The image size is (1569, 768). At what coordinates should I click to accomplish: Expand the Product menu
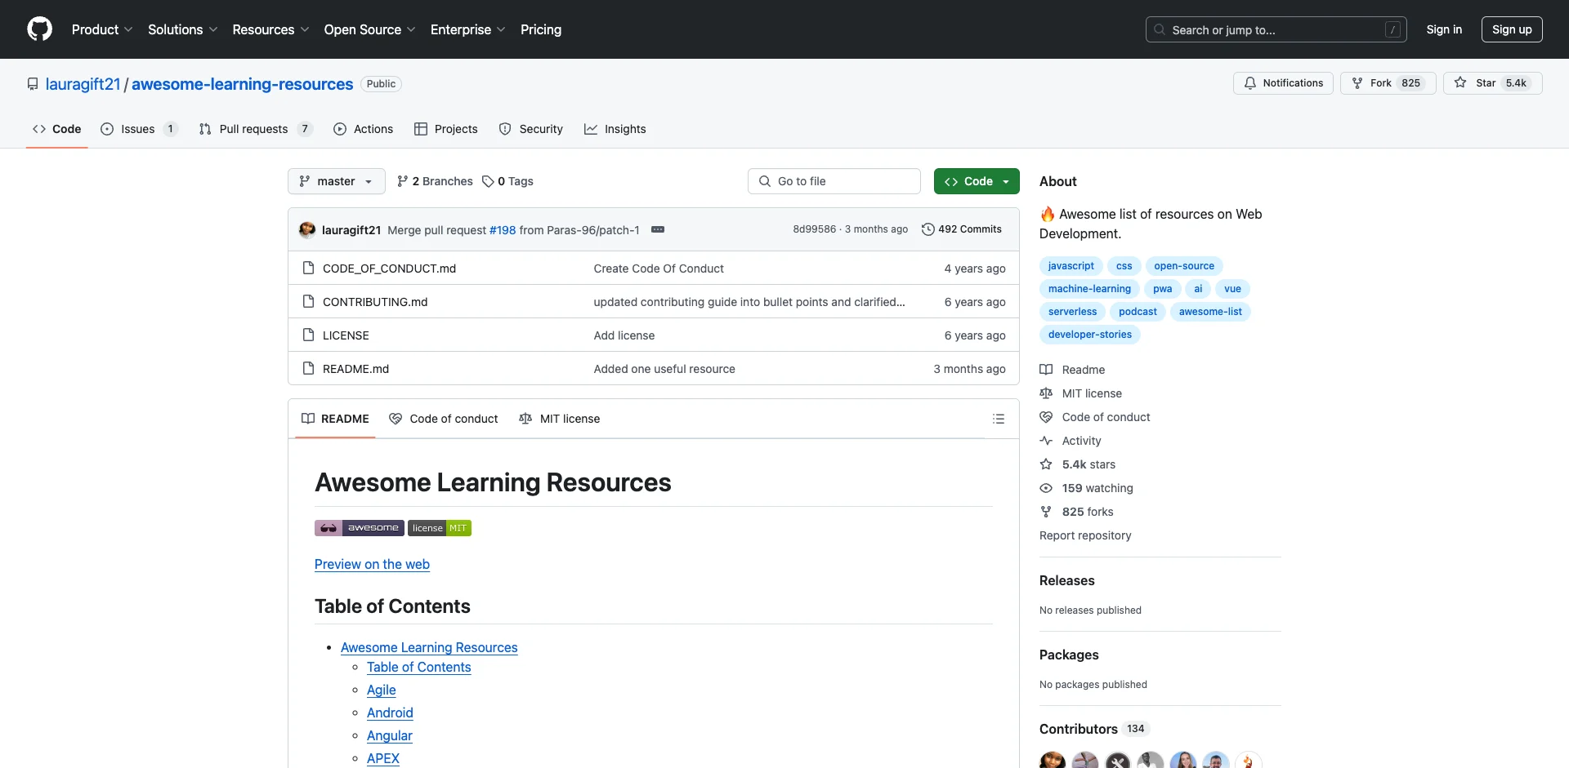click(x=102, y=29)
